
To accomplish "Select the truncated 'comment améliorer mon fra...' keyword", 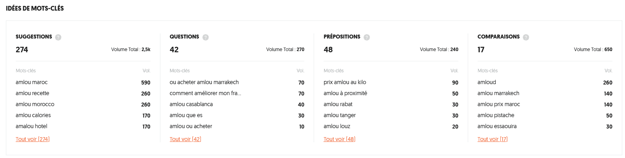I will tap(205, 94).
